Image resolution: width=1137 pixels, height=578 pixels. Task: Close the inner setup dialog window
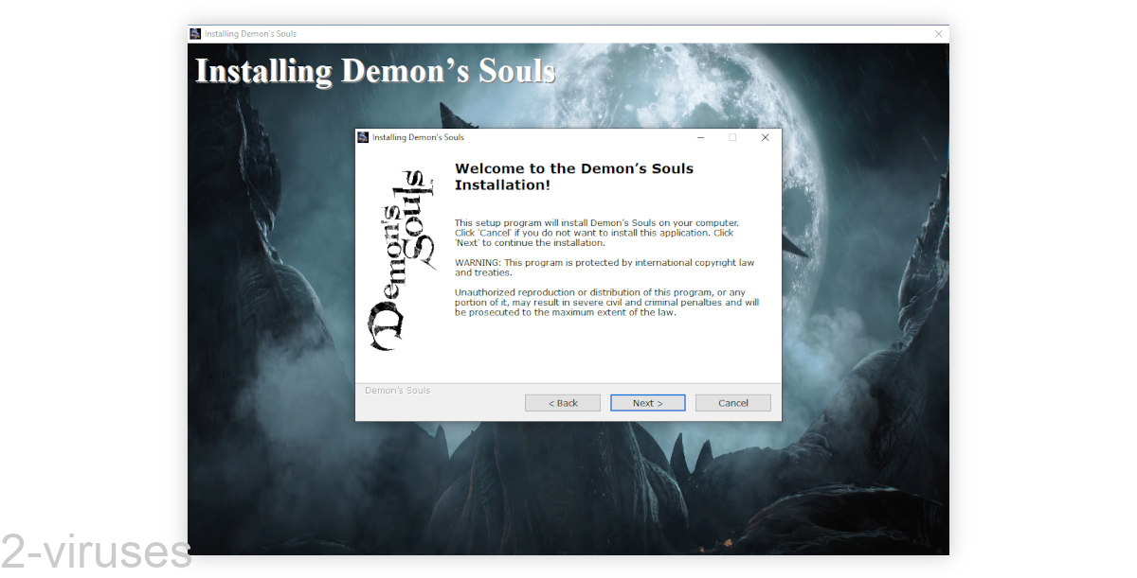pyautogui.click(x=766, y=137)
